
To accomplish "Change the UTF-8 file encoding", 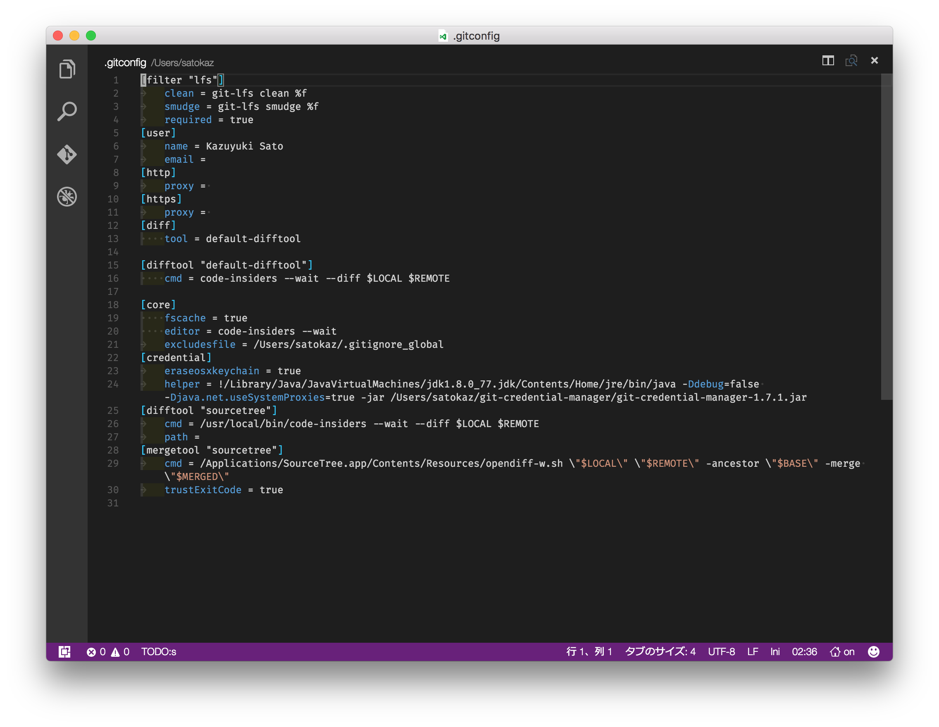I will tap(722, 652).
